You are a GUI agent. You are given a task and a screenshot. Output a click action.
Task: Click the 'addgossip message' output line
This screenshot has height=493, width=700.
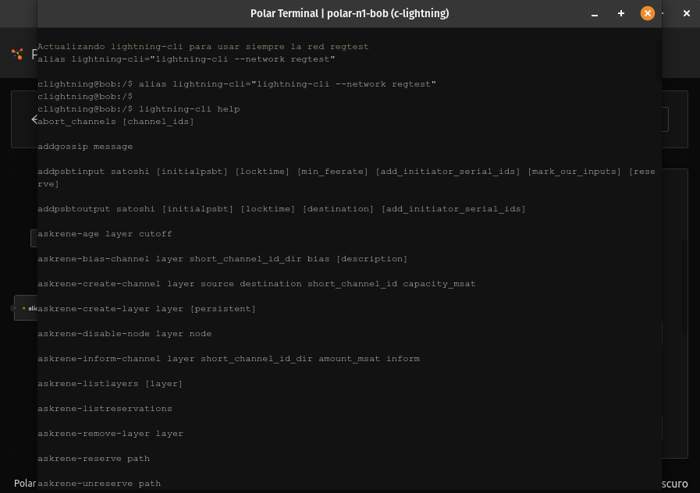(85, 147)
